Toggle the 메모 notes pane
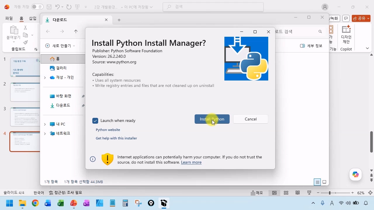Image resolution: width=374 pixels, height=210 pixels. (x=257, y=193)
